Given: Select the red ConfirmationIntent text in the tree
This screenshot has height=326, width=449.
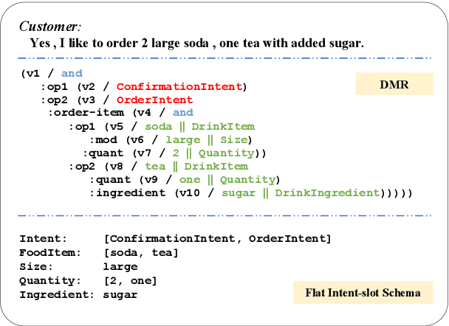Looking at the screenshot, I should click(179, 86).
